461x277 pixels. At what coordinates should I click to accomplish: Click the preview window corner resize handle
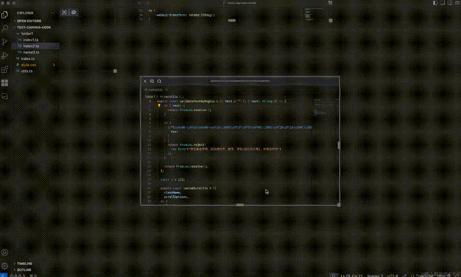click(x=339, y=205)
